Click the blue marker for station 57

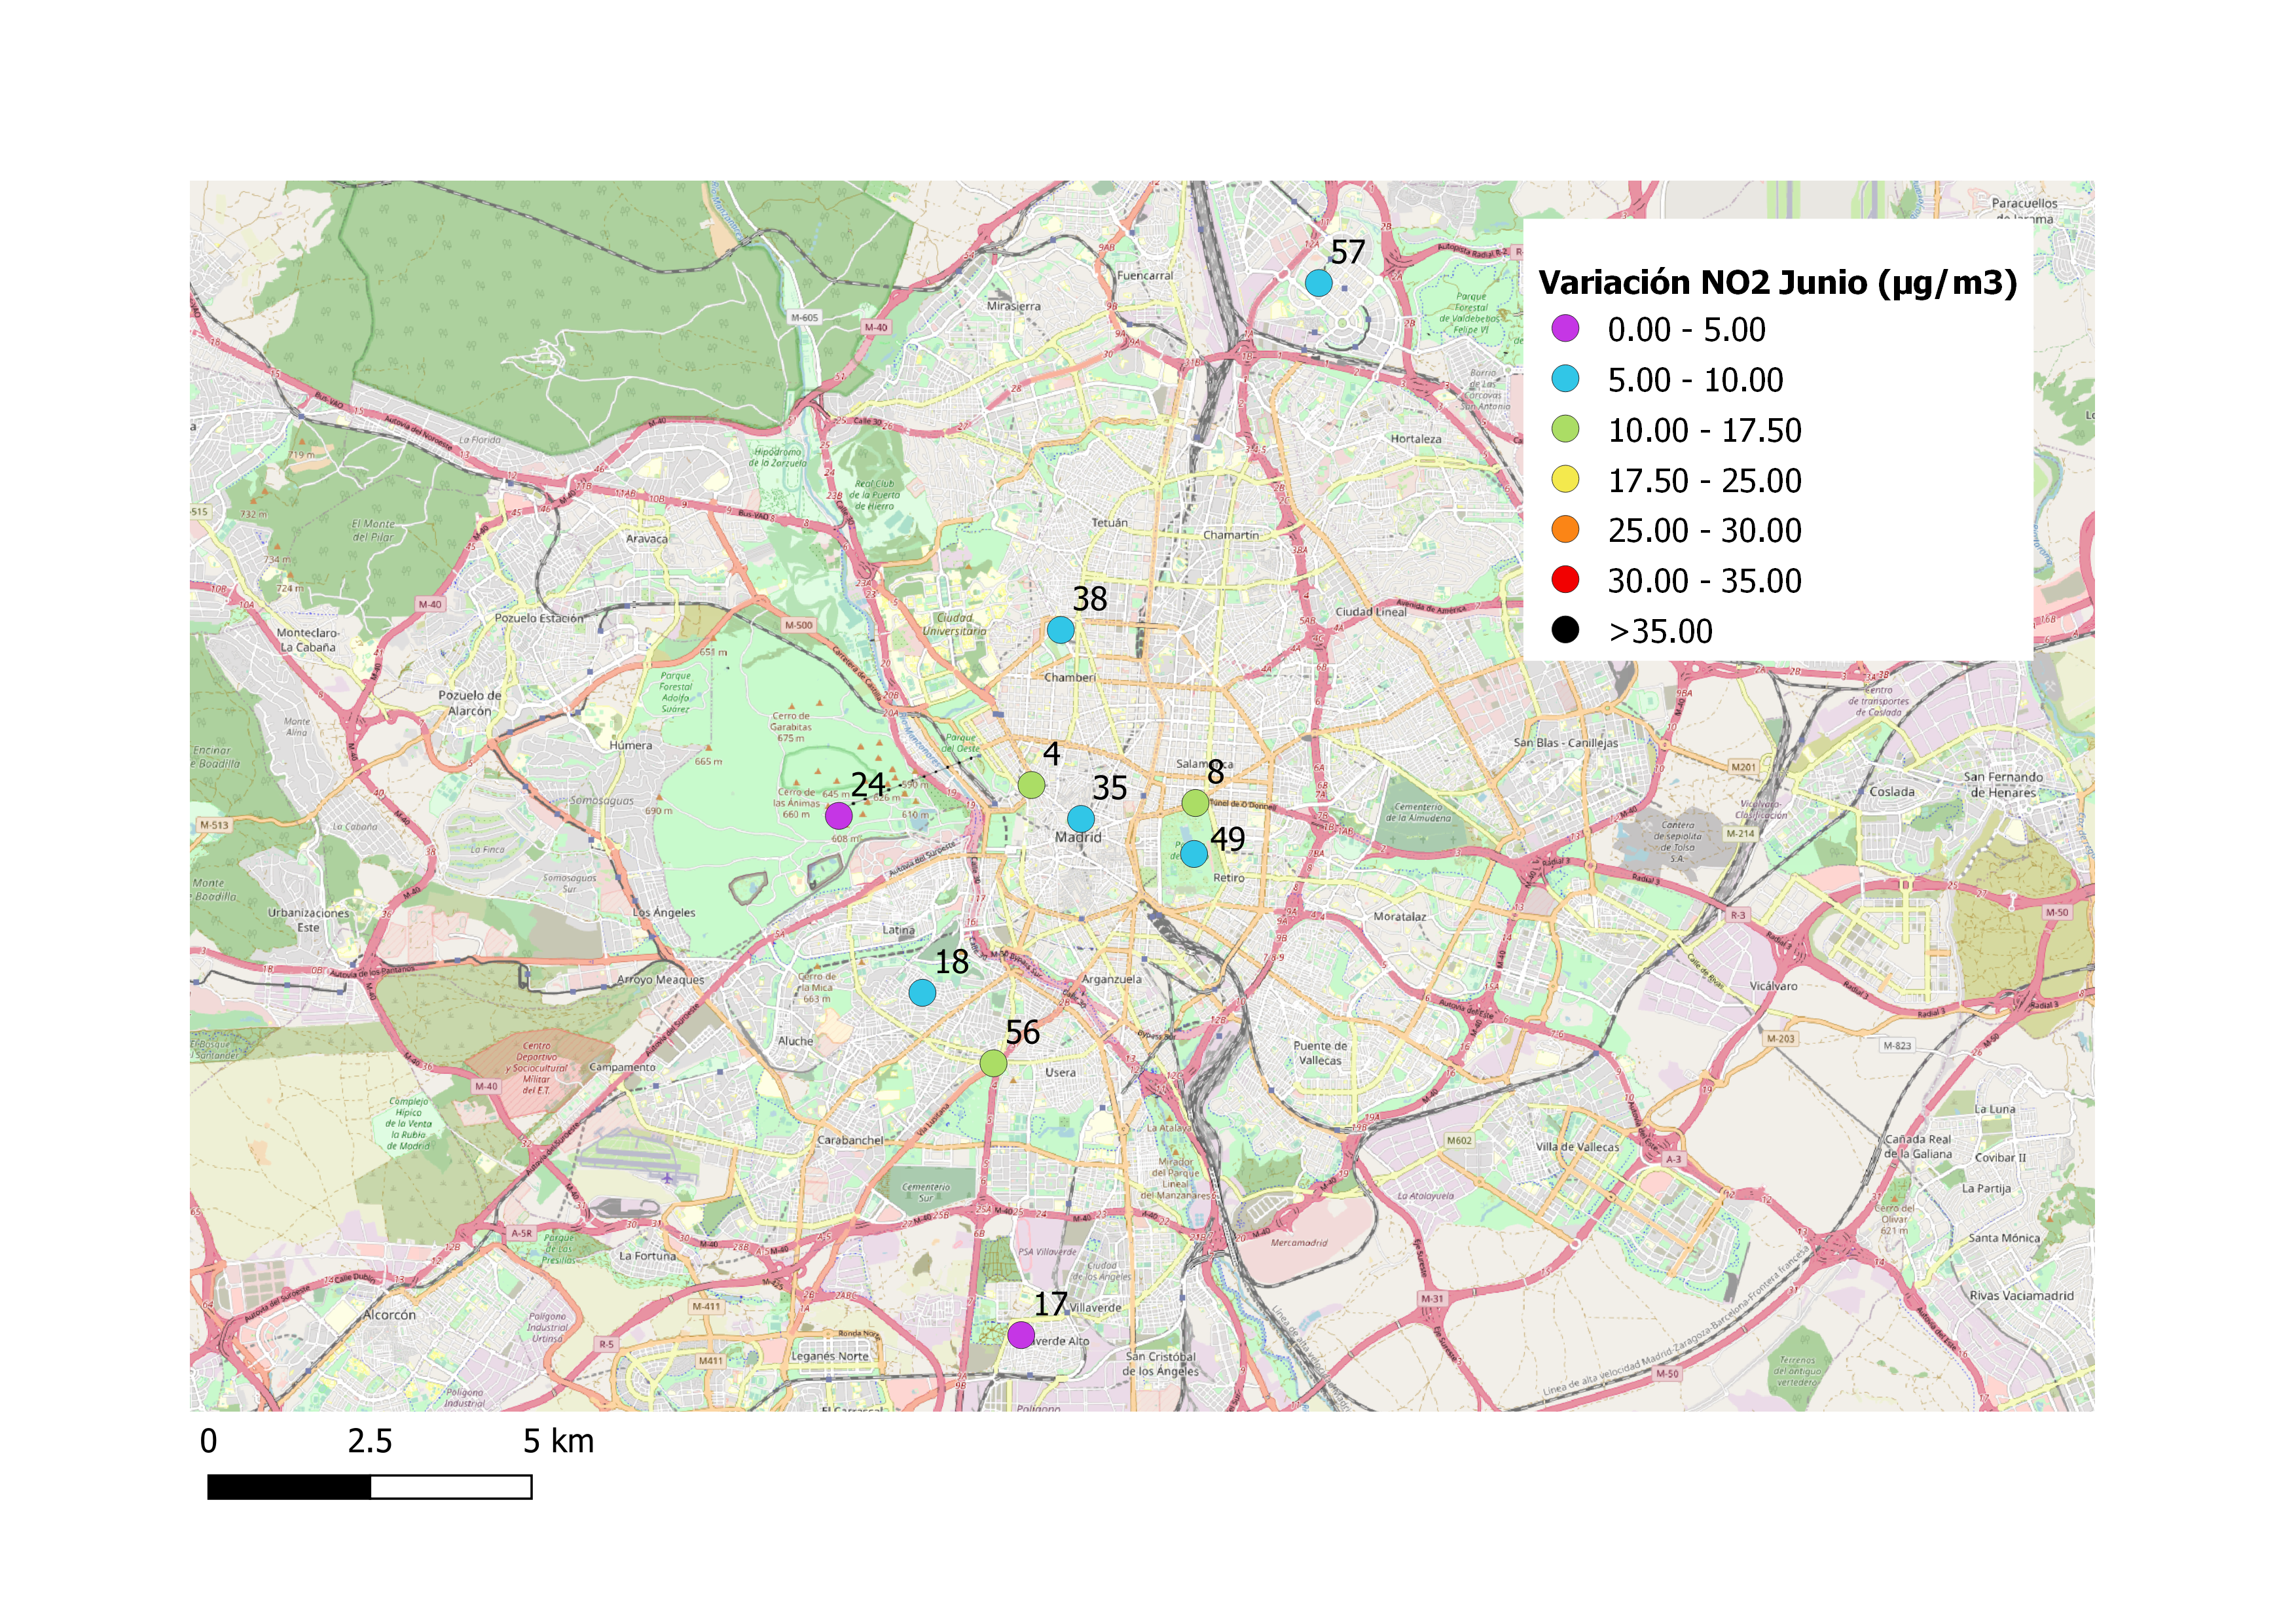pyautogui.click(x=1318, y=283)
